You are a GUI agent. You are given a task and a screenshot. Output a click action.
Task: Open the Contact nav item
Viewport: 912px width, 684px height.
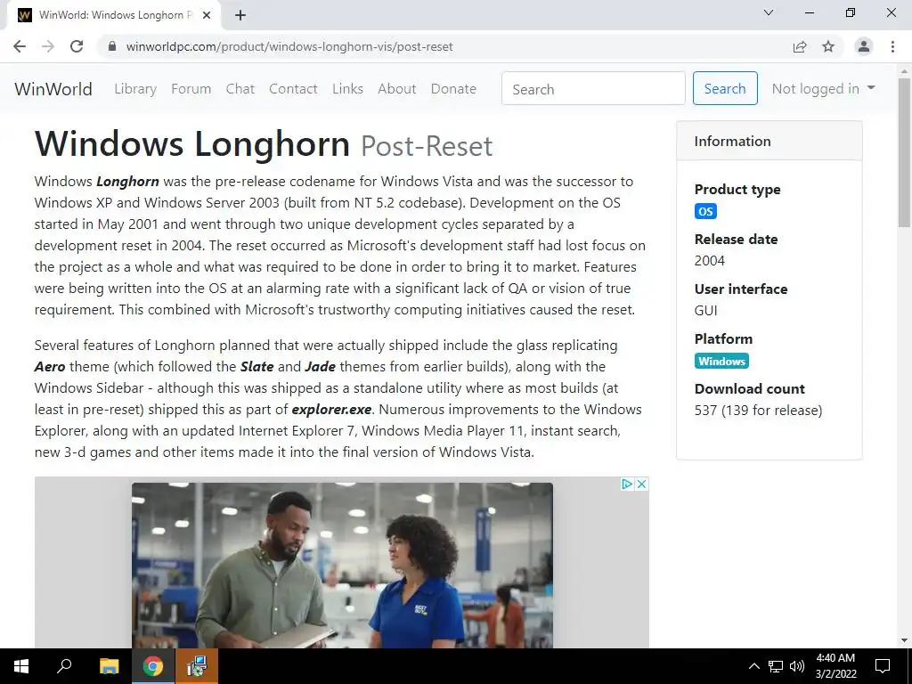[293, 89]
